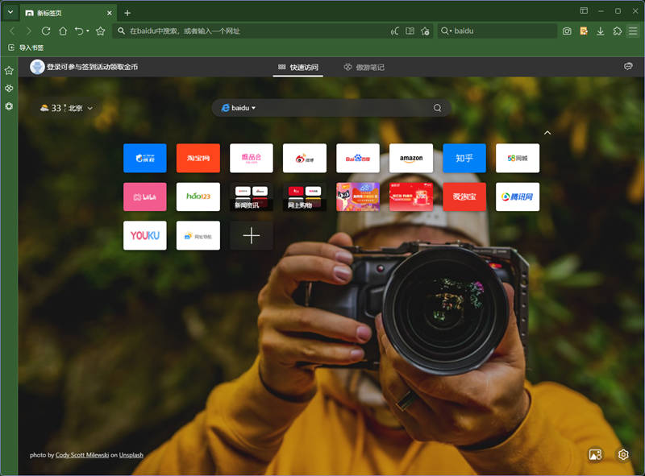Screen dimensions: 645x476
Task: Collapse quick access tiles with chevron
Action: point(547,132)
